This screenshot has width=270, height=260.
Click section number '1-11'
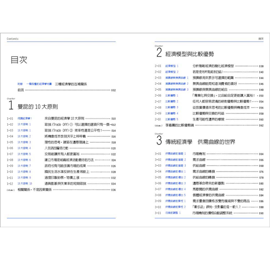coord(10,178)
